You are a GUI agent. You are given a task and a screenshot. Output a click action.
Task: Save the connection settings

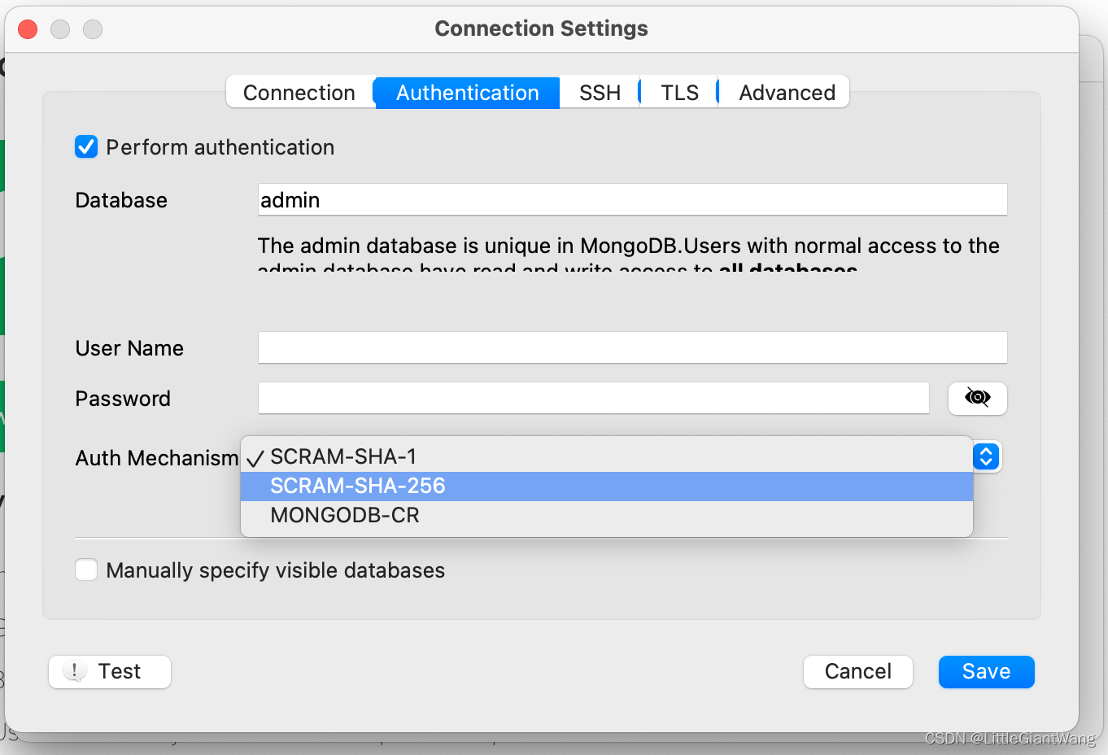(x=986, y=671)
